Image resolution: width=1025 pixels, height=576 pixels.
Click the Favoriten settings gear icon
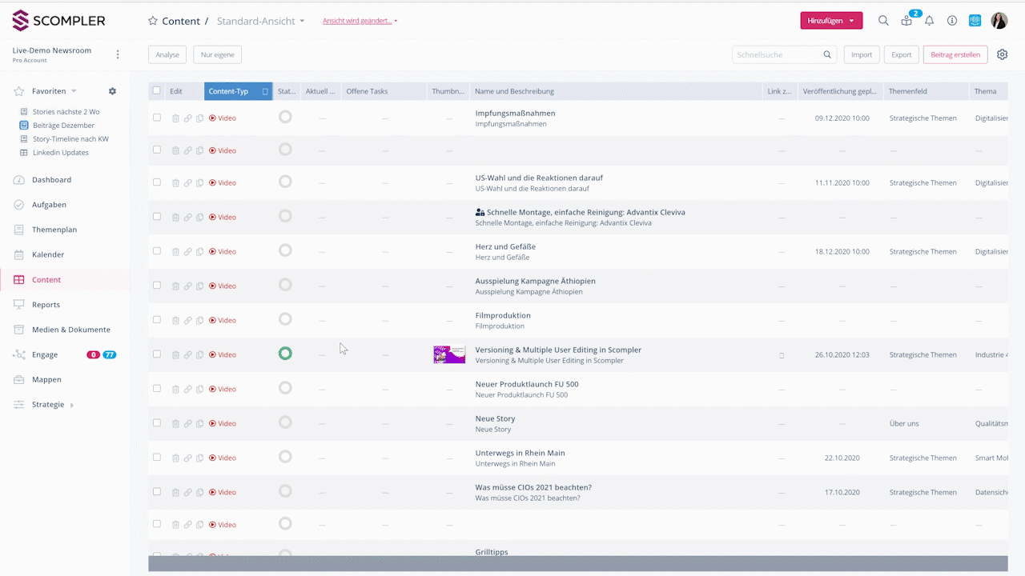click(112, 91)
